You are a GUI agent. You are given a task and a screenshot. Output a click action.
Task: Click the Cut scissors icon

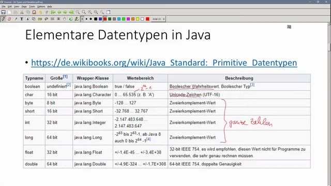(x=22, y=12)
